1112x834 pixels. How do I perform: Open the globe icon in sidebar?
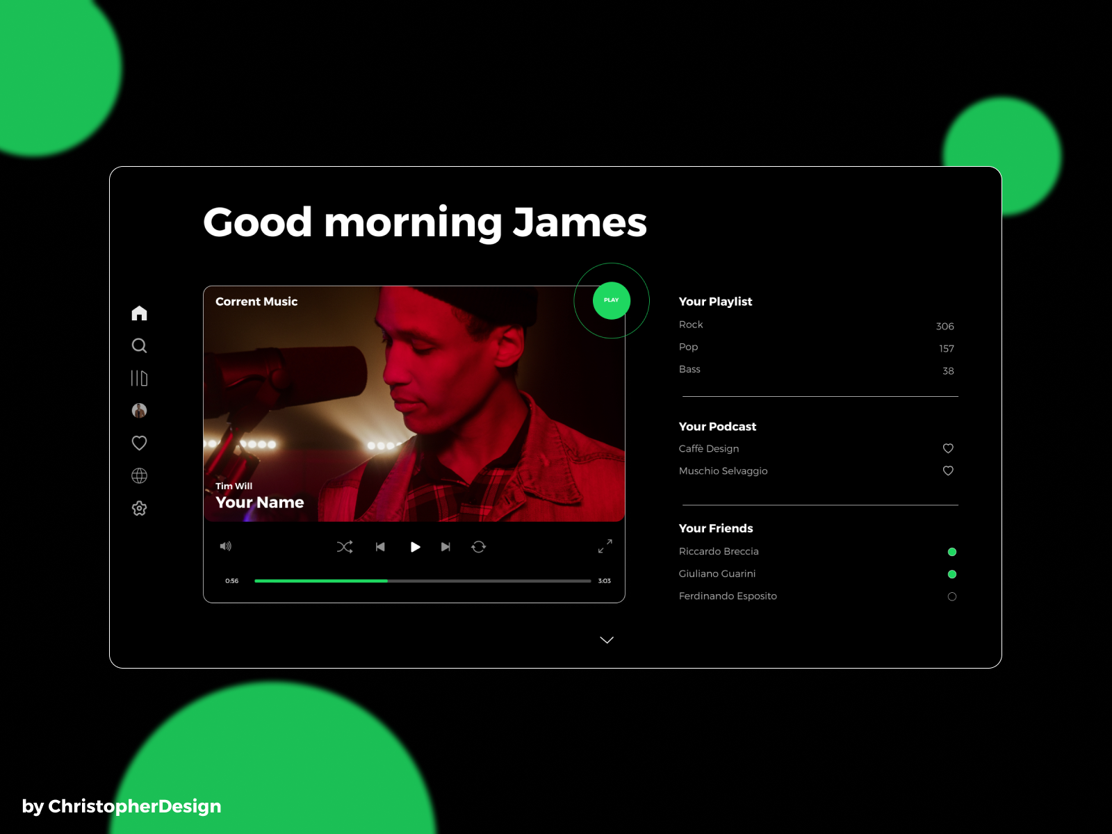[x=139, y=475]
